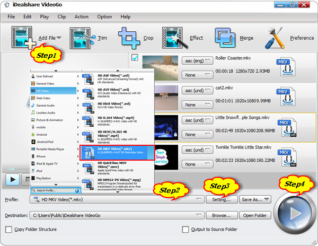Click MKV HD icon for Little Snowfl...ple Songs.mkv
The width and height of the screenshot is (318, 246).
click(287, 128)
